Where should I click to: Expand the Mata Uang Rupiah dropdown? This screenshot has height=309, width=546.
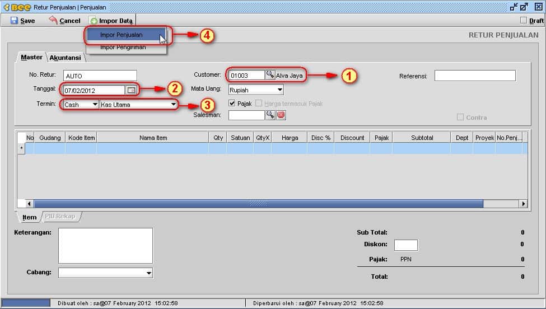279,90
